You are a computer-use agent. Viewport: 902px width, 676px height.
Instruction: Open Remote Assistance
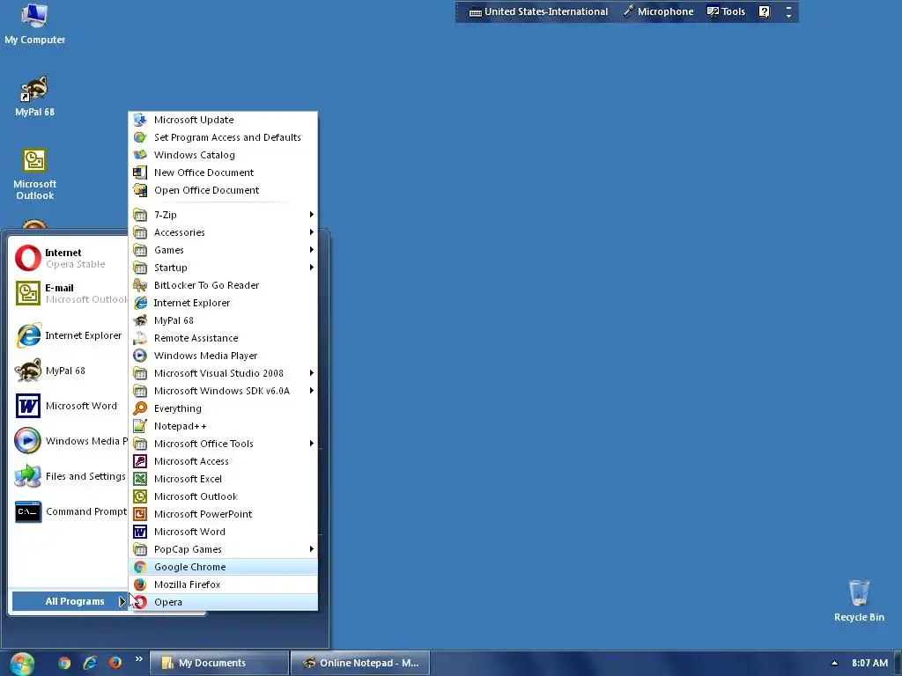[223, 338]
